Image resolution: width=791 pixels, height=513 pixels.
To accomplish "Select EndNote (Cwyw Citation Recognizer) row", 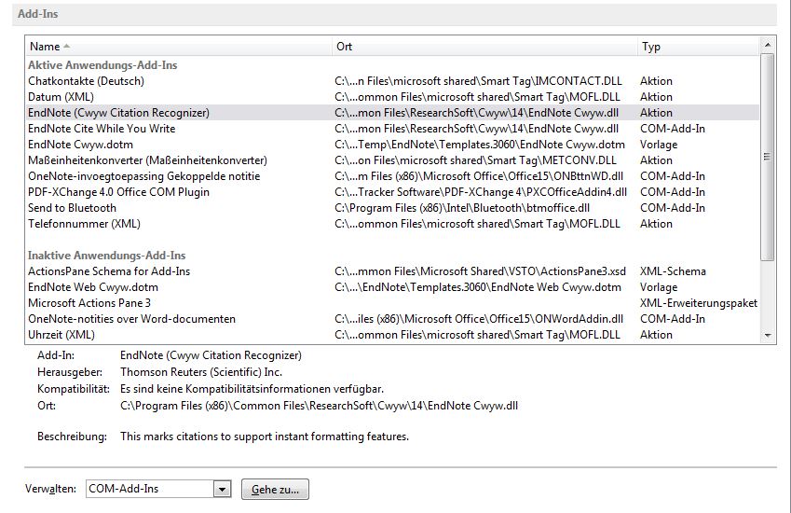I will 392,113.
